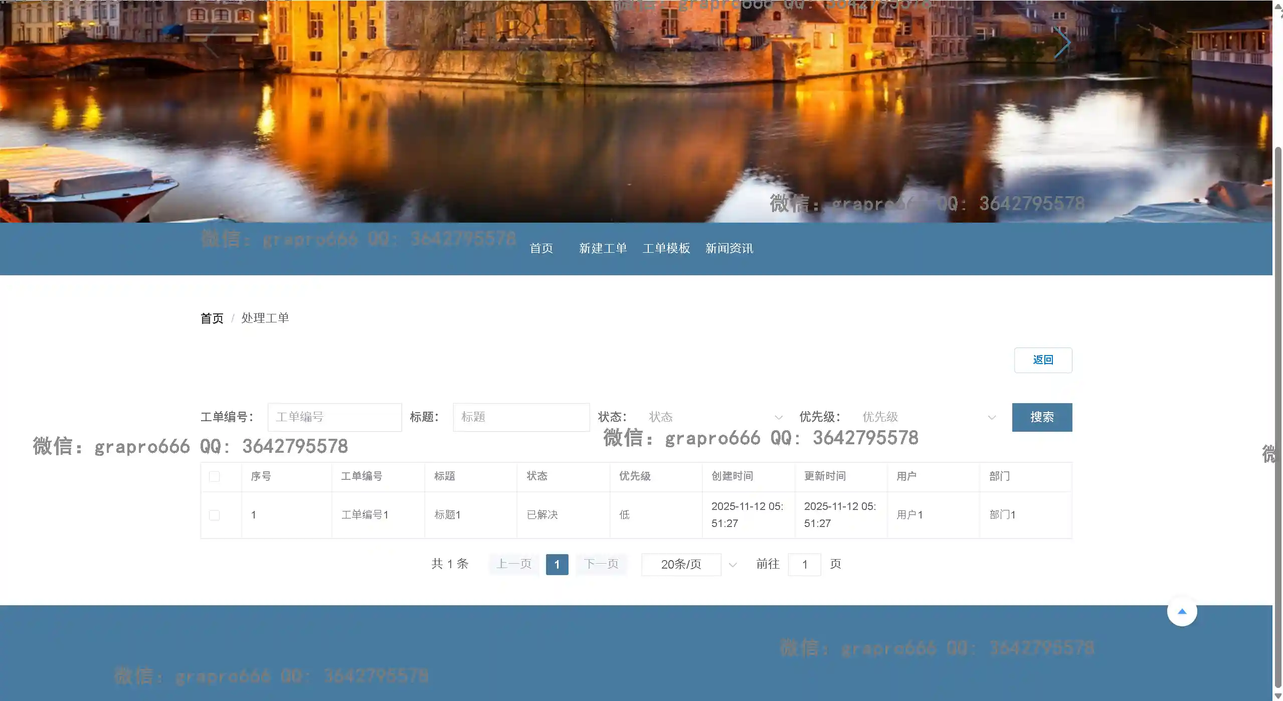Viewport: 1283px width, 701px height.
Task: Go to 工单模板 in navigation
Action: [x=666, y=249]
